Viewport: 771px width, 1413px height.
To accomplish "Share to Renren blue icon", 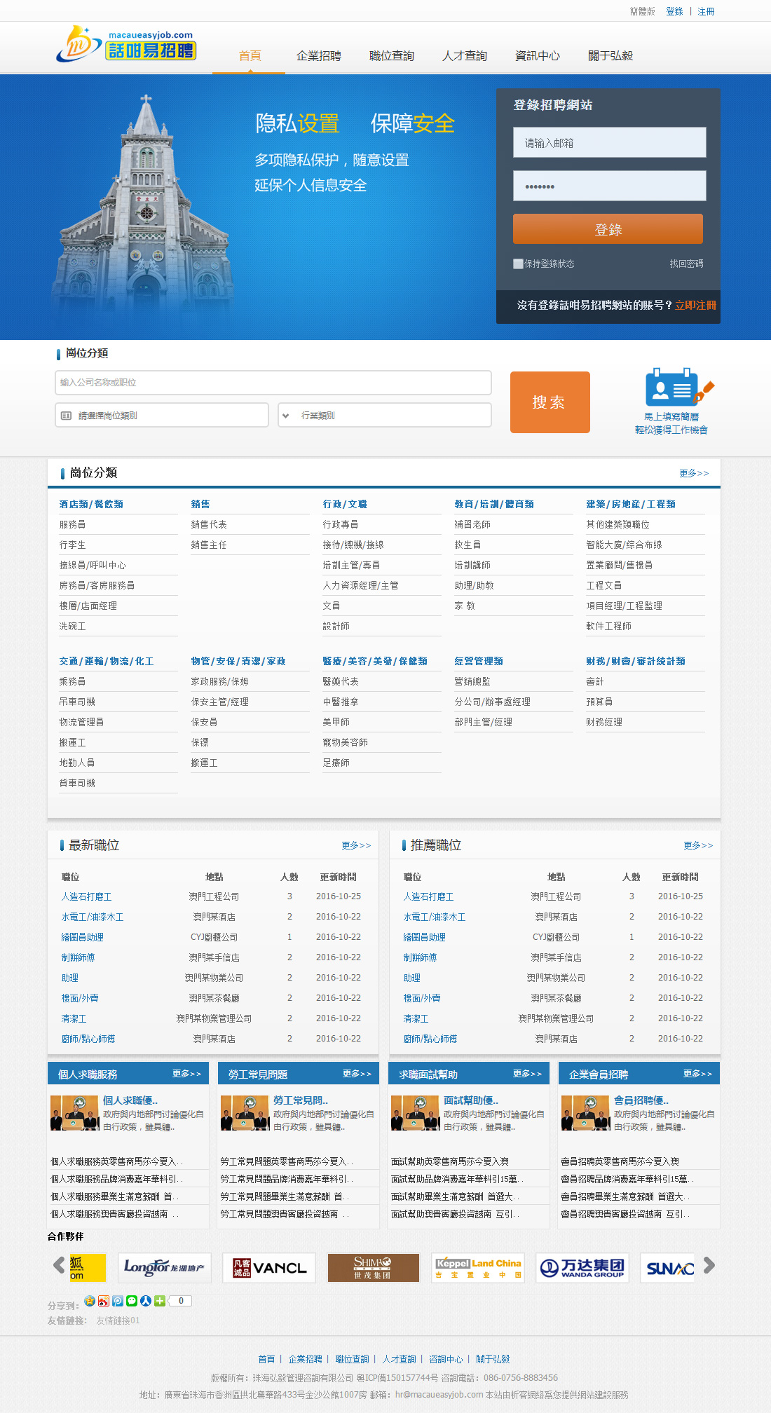I will [x=146, y=1301].
